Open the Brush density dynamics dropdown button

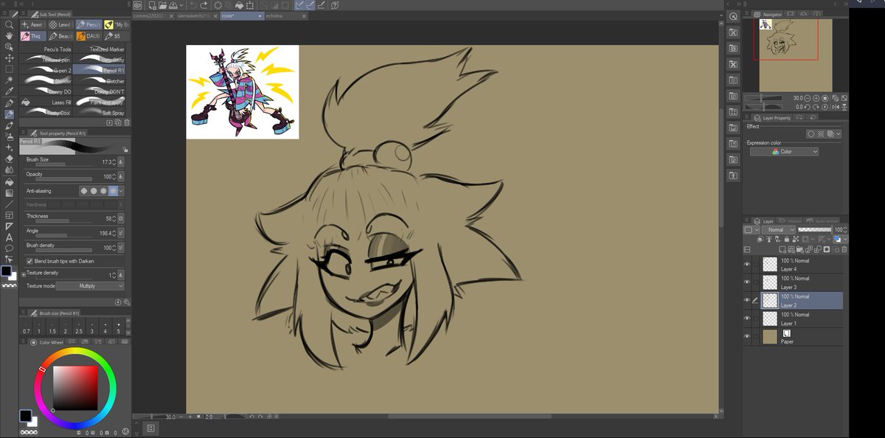(120, 248)
